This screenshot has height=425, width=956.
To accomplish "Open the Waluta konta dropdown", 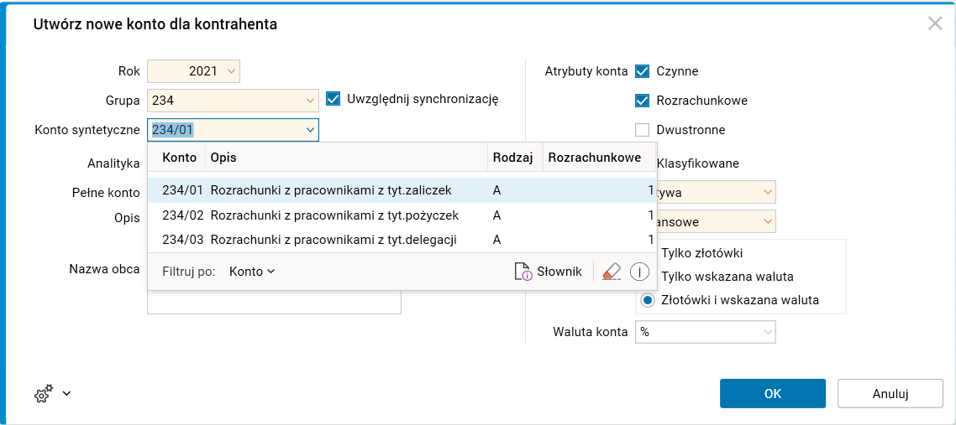I will tap(767, 332).
